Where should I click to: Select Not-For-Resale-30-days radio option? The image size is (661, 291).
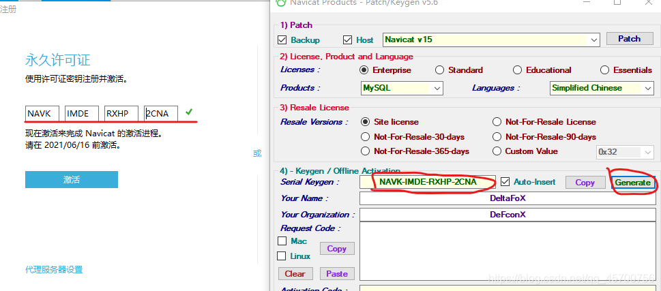tap(366, 137)
